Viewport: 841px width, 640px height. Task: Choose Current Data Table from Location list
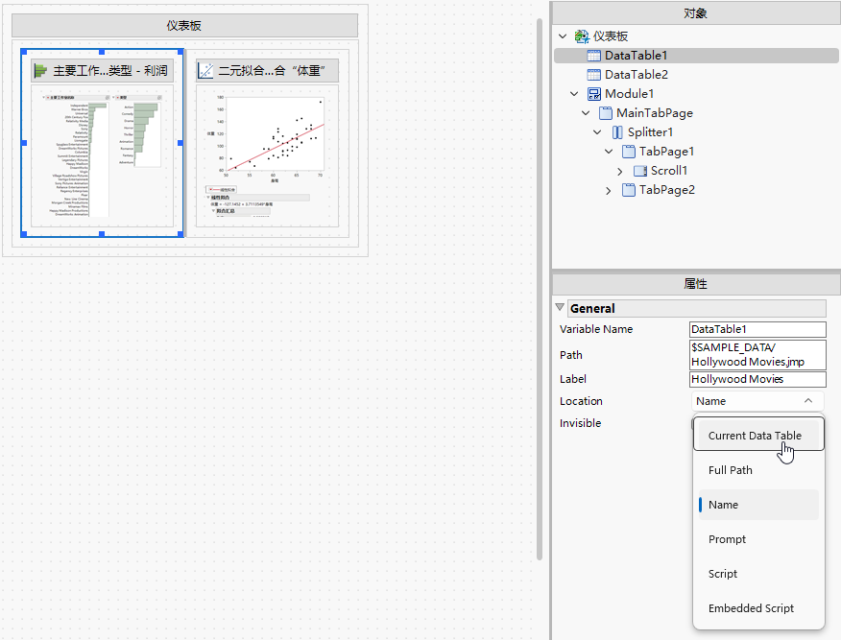point(758,436)
